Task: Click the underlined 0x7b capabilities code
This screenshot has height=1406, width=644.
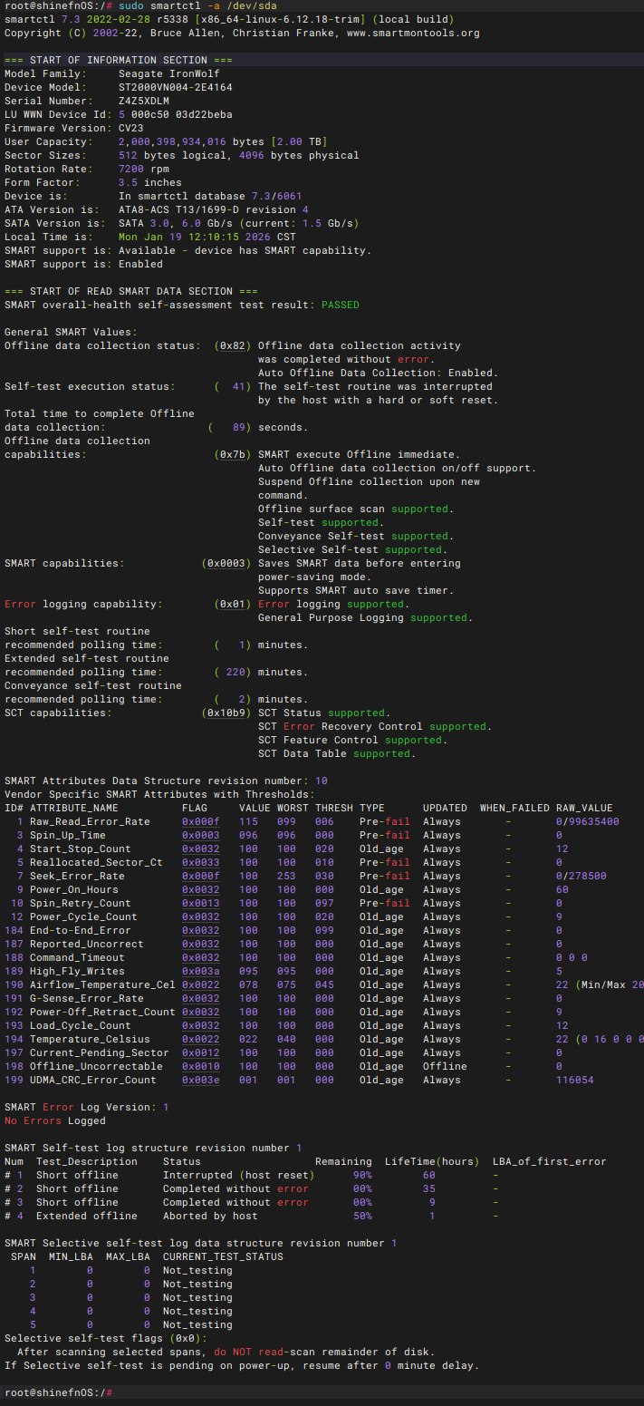Action: pos(233,454)
